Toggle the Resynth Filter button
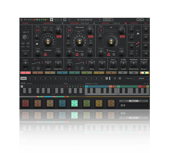The image size is (169, 153). click(122, 37)
